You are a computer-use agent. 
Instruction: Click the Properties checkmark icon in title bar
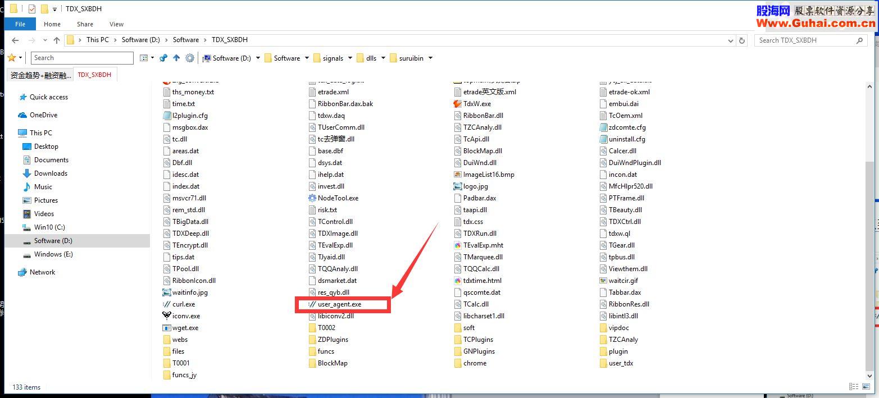31,9
